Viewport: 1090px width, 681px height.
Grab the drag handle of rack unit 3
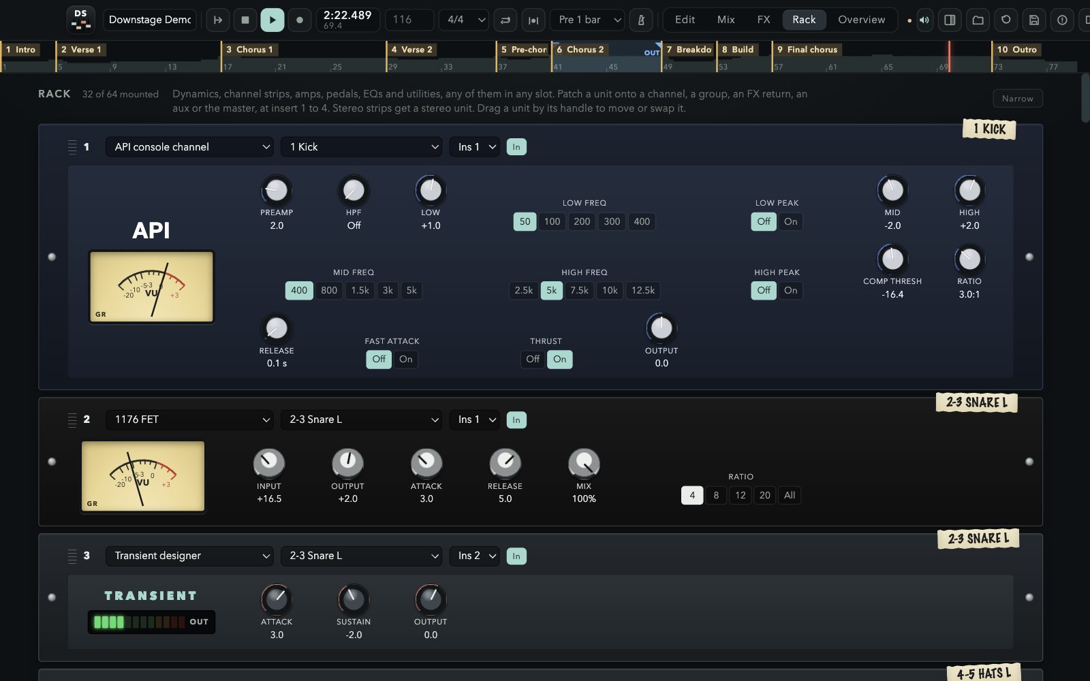(x=72, y=556)
